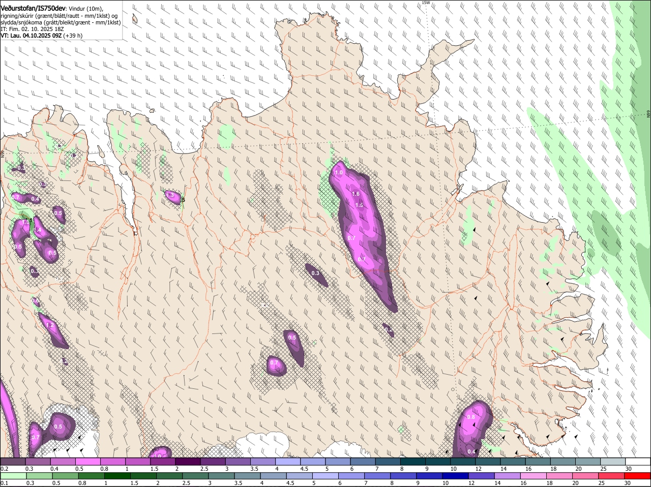Pick the light pink 16 snow legend swatch
This screenshot has height=487, width=651.
(534, 476)
